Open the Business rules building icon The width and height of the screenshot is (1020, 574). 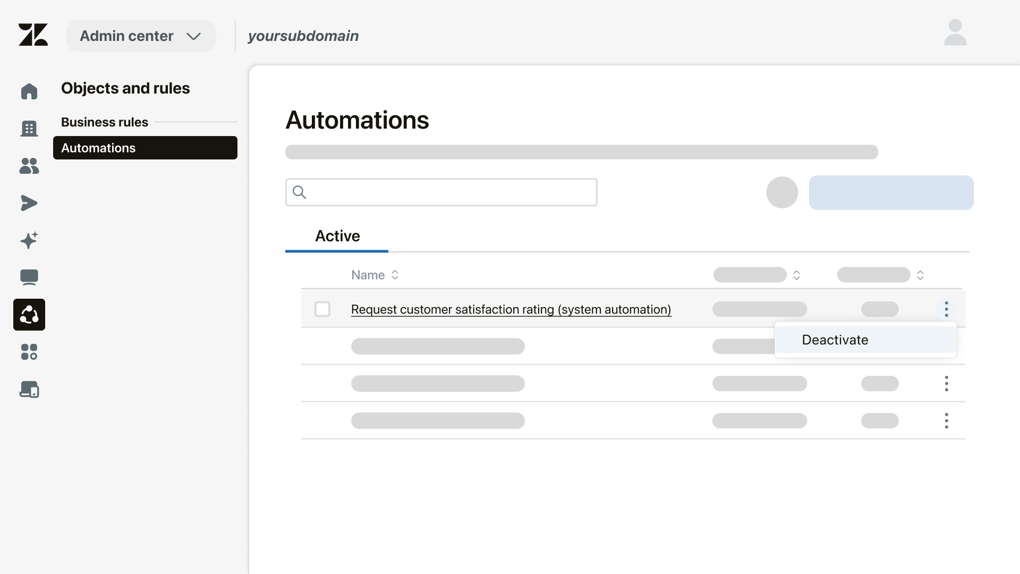pyautogui.click(x=29, y=129)
